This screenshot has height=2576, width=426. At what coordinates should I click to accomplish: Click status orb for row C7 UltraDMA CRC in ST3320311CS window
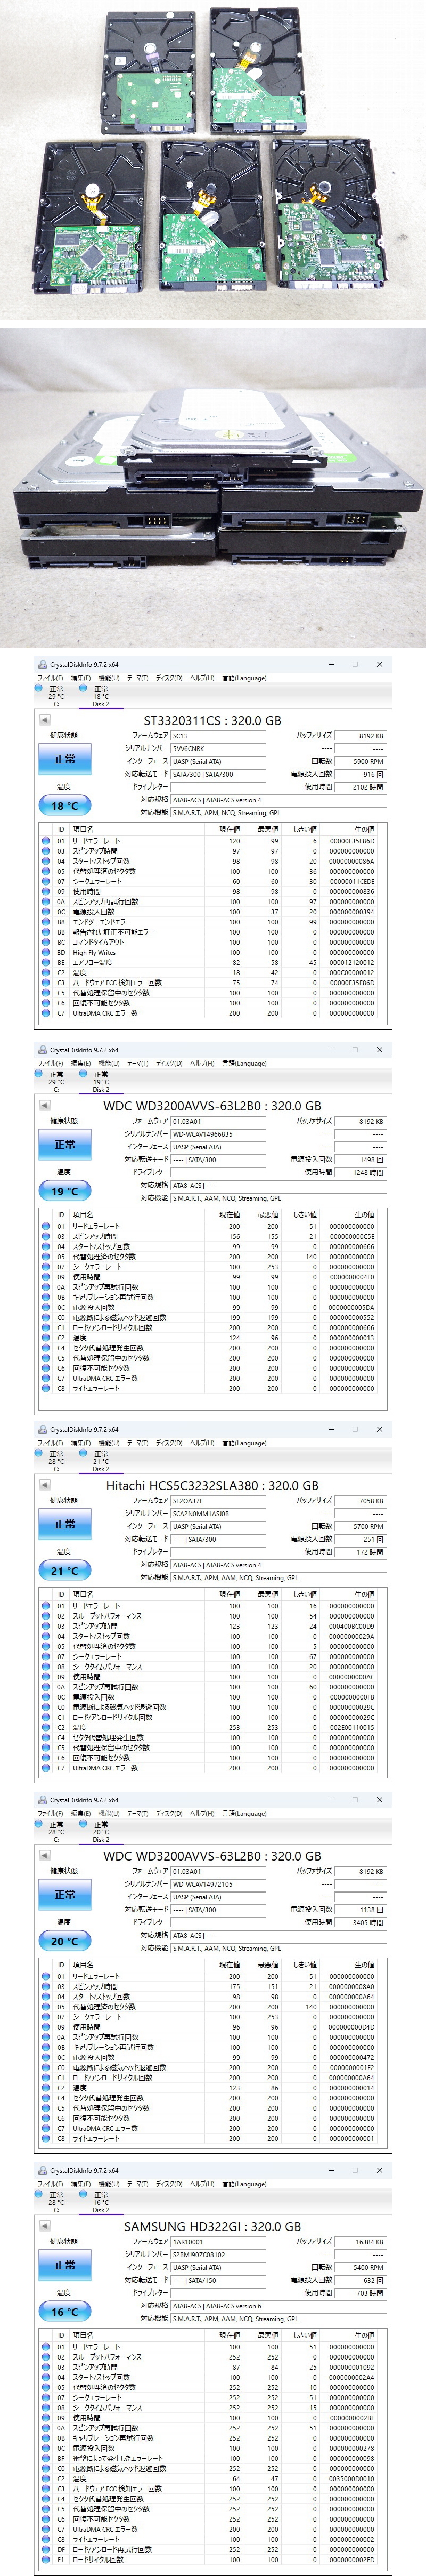pos(45,1014)
